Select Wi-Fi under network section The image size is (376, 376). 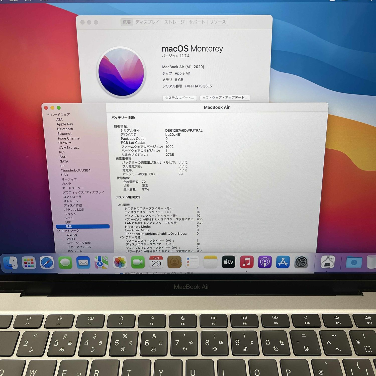pos(71,239)
